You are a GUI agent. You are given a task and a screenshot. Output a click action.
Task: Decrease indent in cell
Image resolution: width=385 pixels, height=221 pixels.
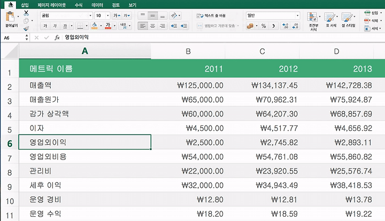174,26
